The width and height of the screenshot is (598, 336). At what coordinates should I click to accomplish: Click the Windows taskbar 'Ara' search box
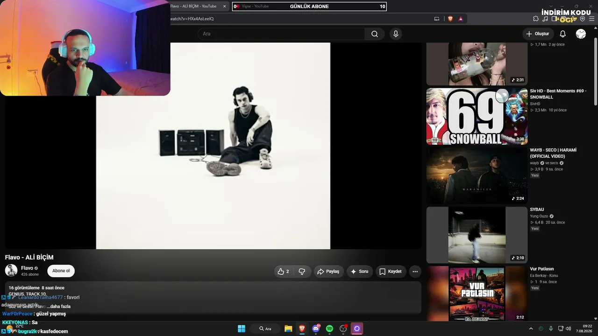pyautogui.click(x=265, y=329)
